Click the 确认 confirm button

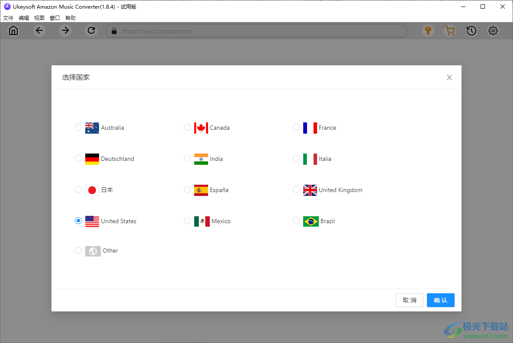click(441, 300)
